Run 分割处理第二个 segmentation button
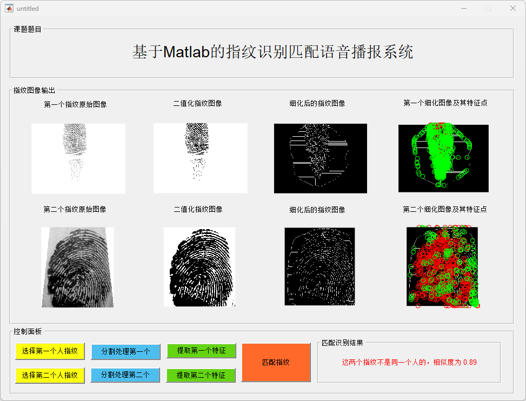The width and height of the screenshot is (526, 401). [125, 375]
